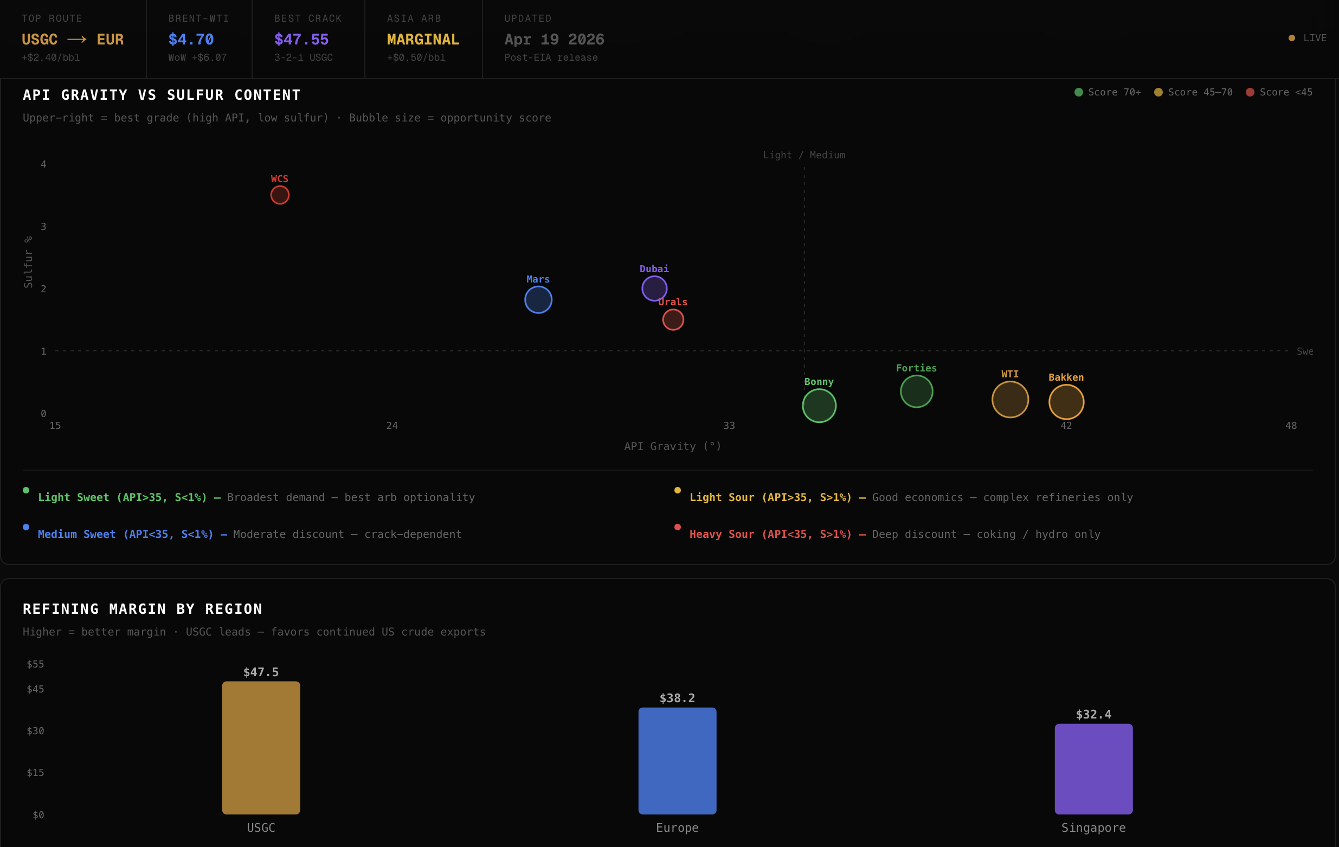The height and width of the screenshot is (847, 1339).
Task: Click the Medium Sweet legend bullet
Action: [x=26, y=527]
